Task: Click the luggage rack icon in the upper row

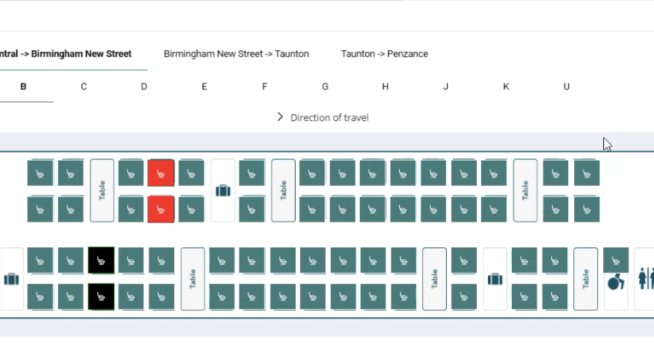Action: coord(223,191)
